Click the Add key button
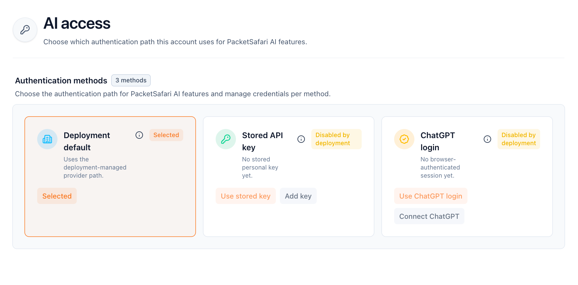 pyautogui.click(x=298, y=196)
